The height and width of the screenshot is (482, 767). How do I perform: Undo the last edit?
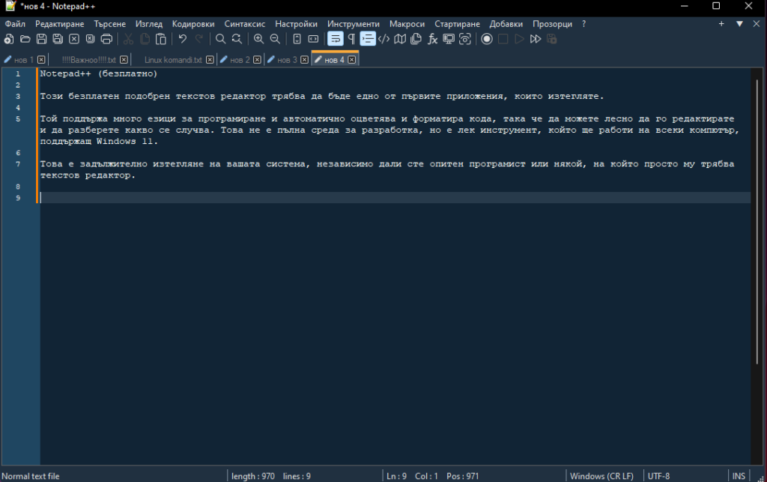coord(183,39)
